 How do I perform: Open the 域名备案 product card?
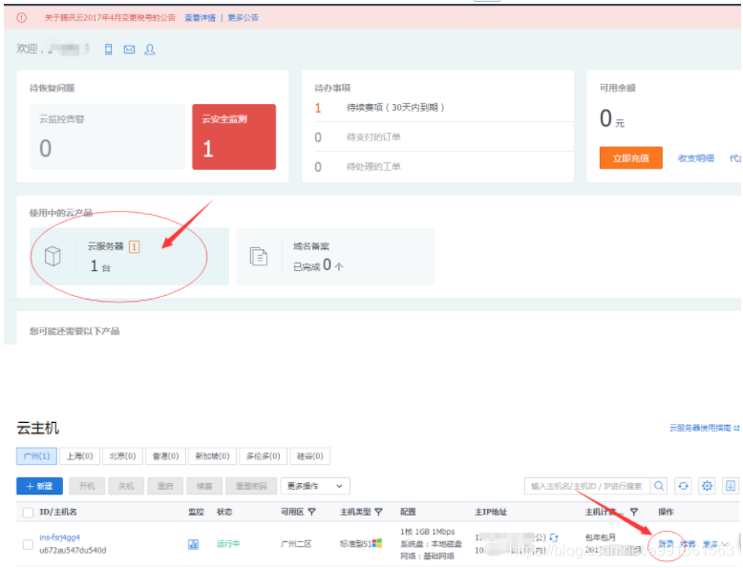pos(335,256)
